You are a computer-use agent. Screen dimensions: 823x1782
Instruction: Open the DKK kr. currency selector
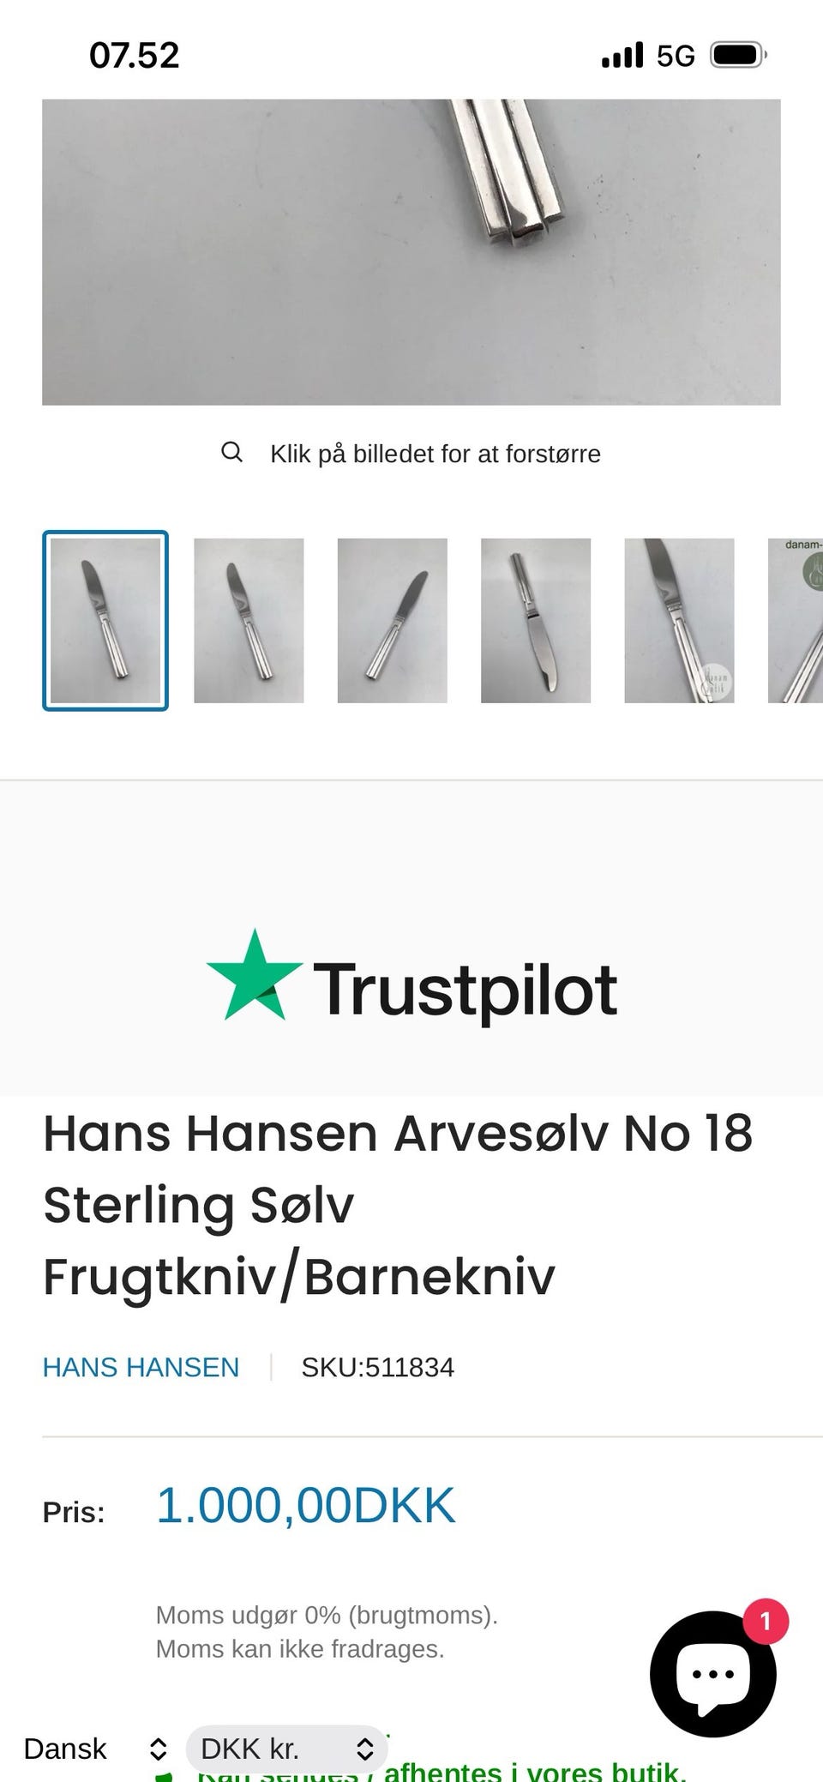[286, 1749]
